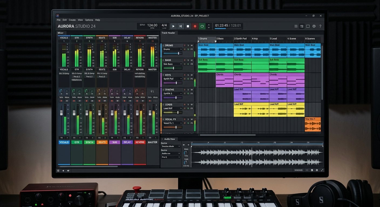The image size is (380, 207).
Task: Select the orange BEATS channel label button
Action: coord(102,142)
